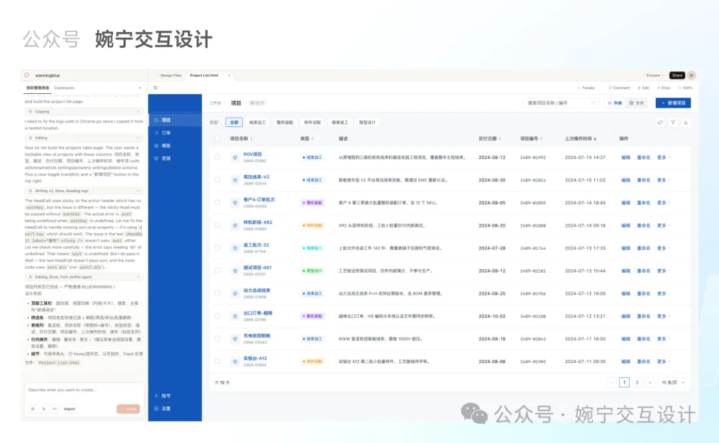Open 资源 in the blue sidebar
This screenshot has height=443, width=719.
click(174, 158)
